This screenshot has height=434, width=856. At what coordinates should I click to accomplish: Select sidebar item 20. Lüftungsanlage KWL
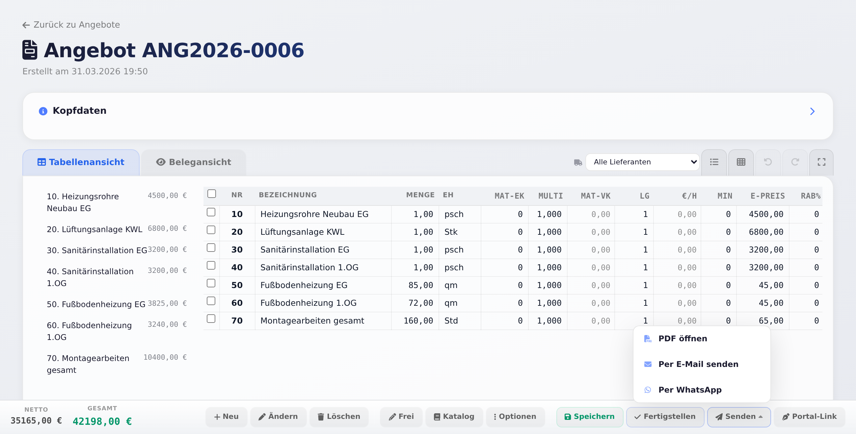[117, 229]
